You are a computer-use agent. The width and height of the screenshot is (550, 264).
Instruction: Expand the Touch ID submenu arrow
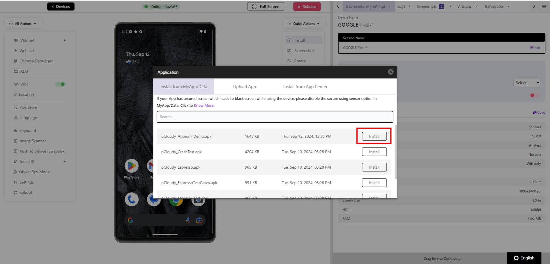point(64,161)
